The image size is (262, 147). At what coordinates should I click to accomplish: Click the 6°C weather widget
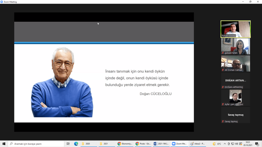tap(217, 144)
